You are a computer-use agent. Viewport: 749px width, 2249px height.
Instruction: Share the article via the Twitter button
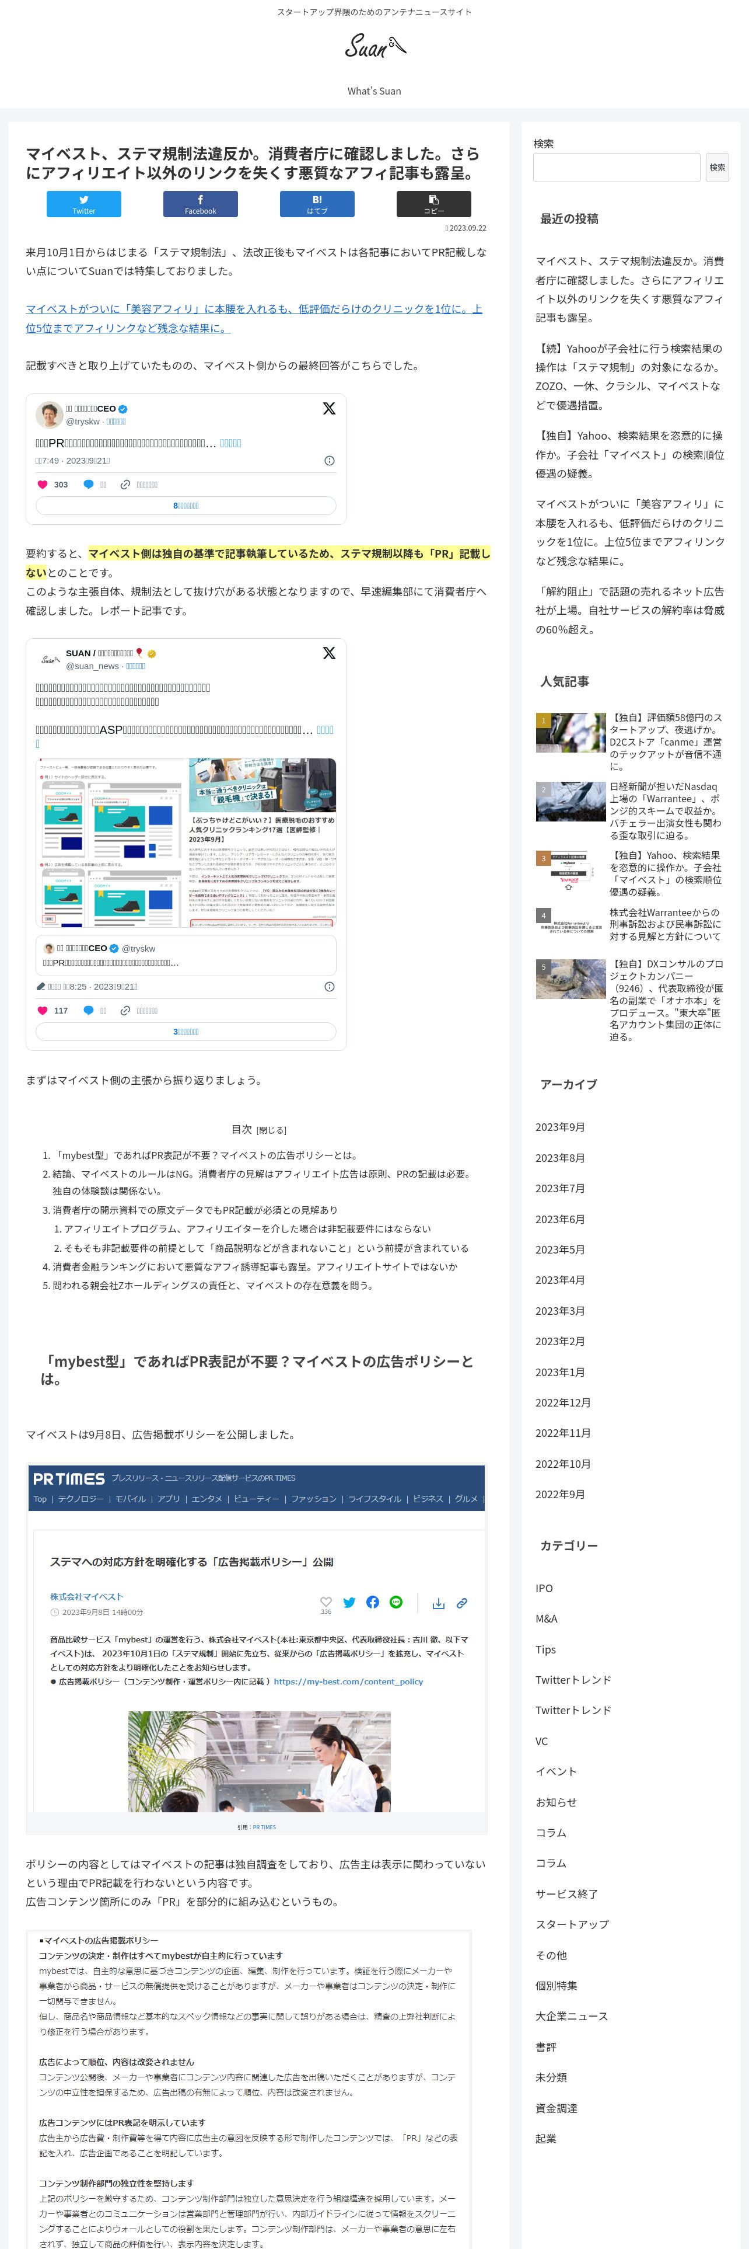click(x=83, y=203)
